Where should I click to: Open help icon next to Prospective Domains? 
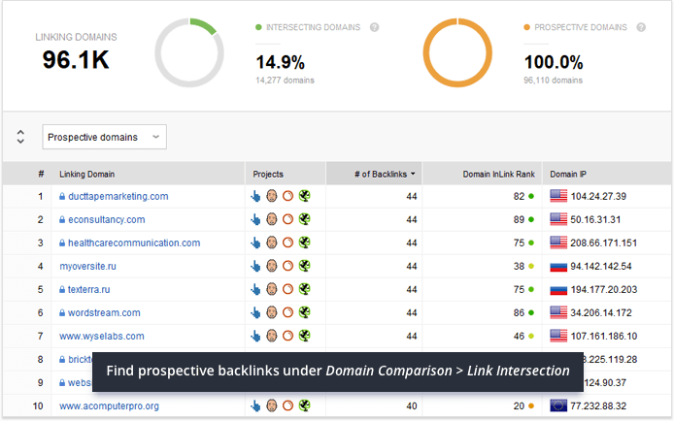pyautogui.click(x=641, y=27)
